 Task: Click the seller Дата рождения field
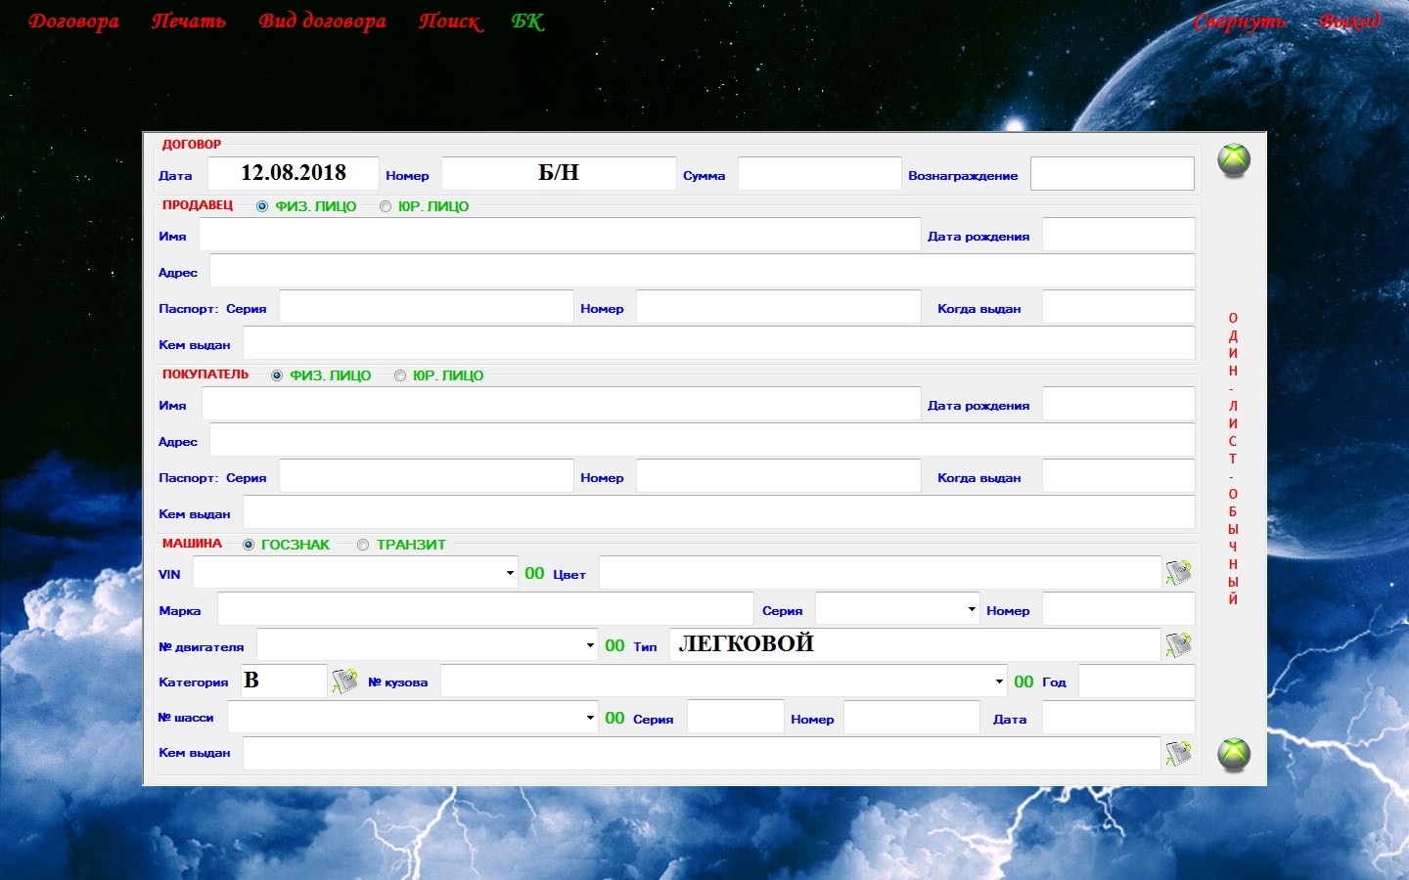click(x=1118, y=235)
